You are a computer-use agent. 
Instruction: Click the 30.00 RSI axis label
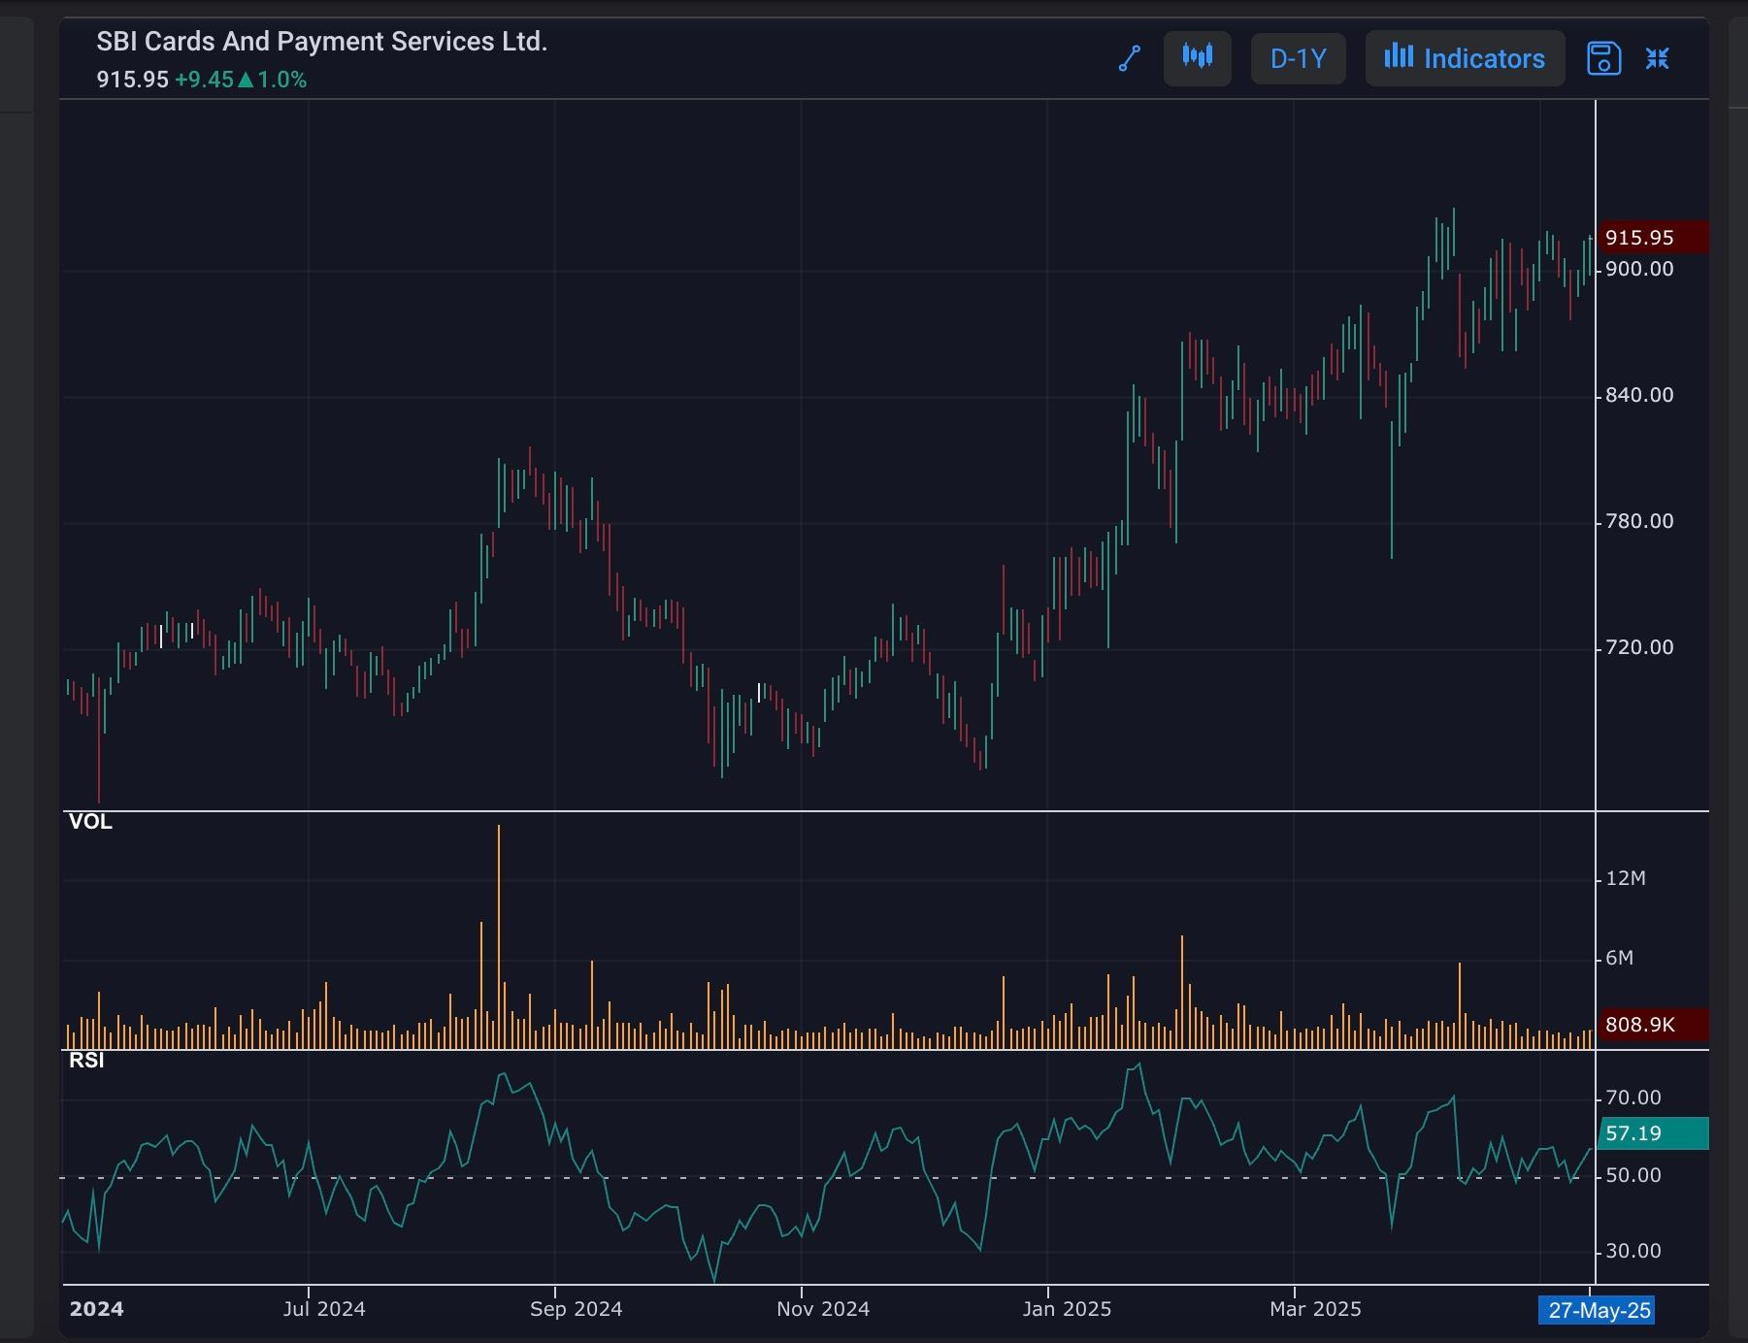(x=1633, y=1251)
